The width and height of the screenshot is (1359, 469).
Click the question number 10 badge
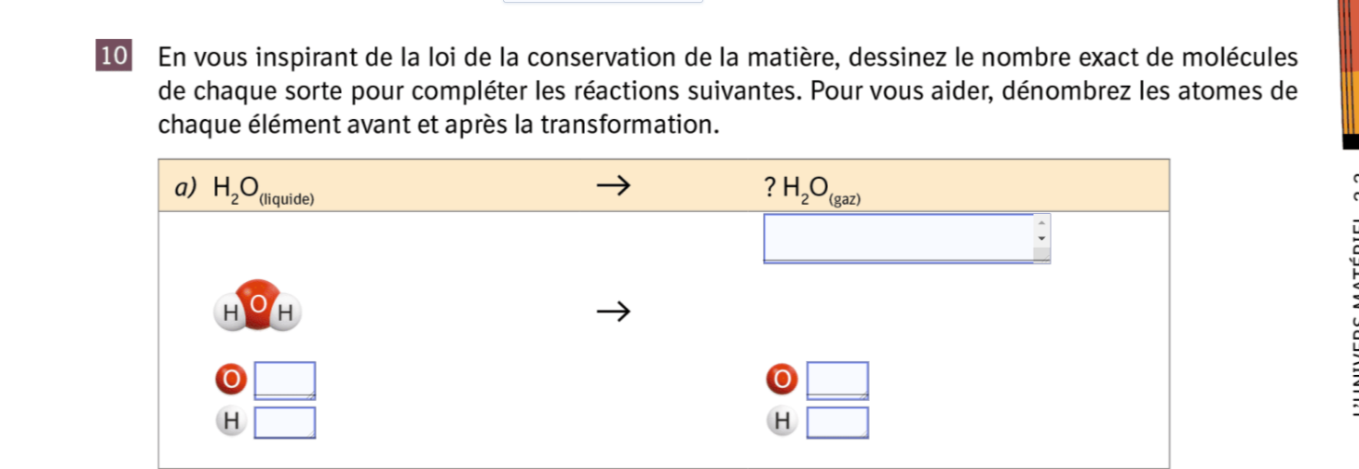coord(113,56)
